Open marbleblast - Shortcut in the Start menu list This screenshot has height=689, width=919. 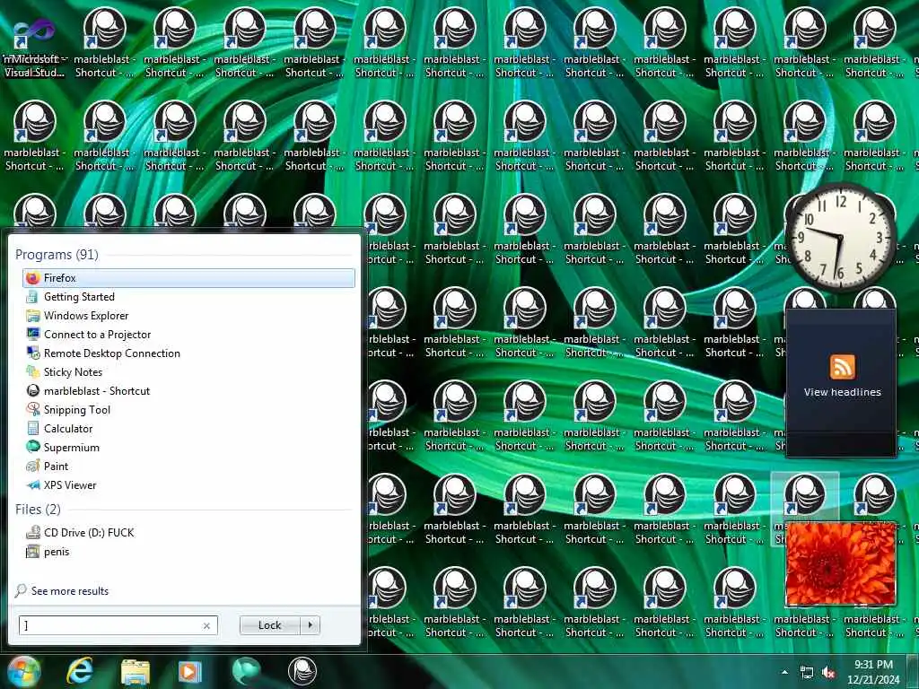point(188,391)
